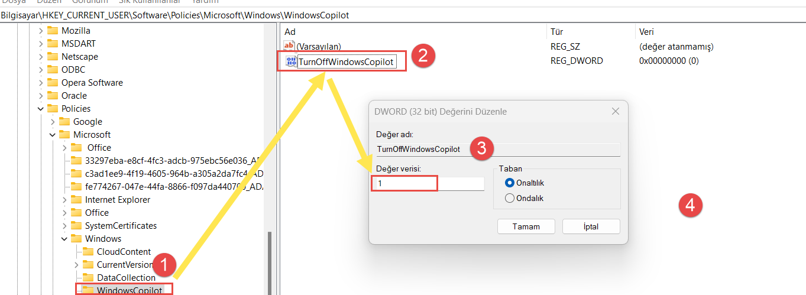Screen dimensions: 806x295
Task: Select the (Varsayılan) value name
Action: (319, 47)
